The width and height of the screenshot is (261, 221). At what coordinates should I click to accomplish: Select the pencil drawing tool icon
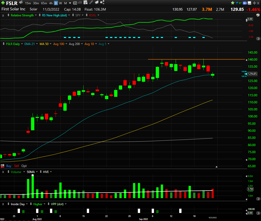(x=91, y=2)
